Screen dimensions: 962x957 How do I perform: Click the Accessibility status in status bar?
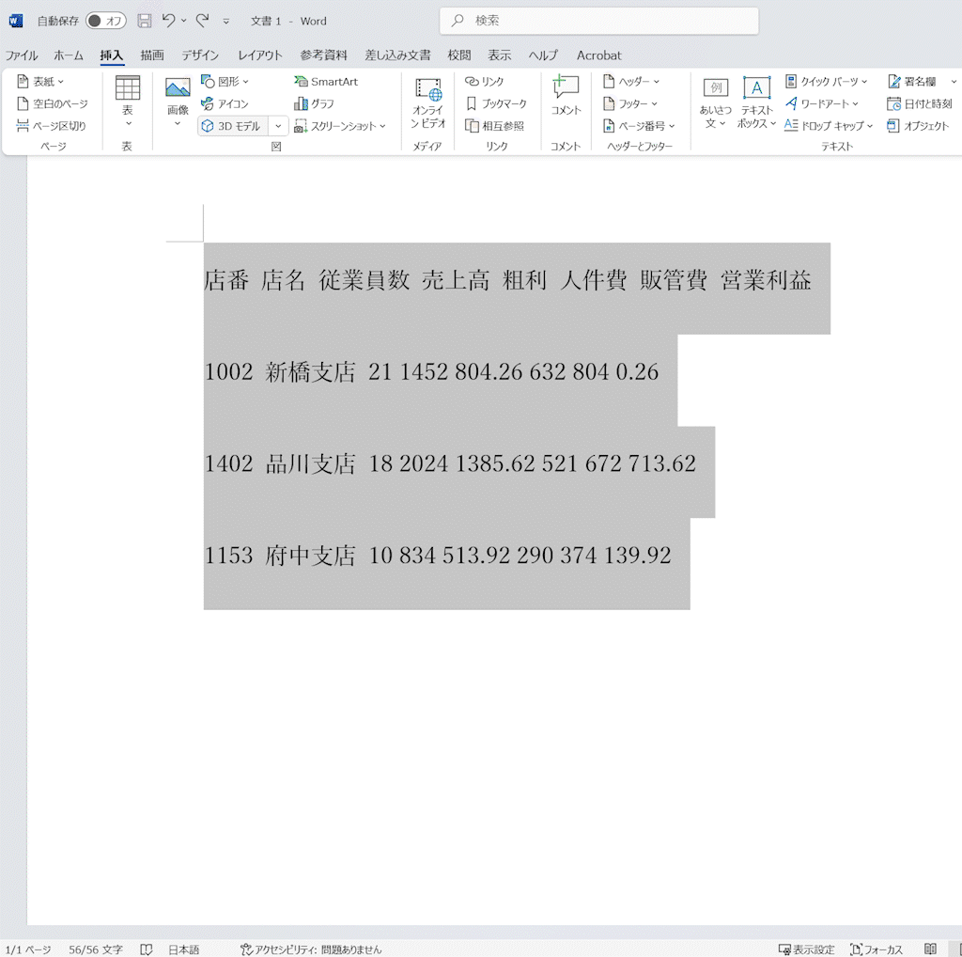tap(311, 949)
